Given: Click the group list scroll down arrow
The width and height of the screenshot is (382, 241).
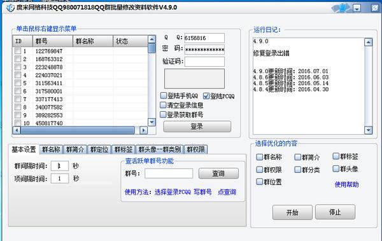Looking at the screenshot, I should (152, 122).
